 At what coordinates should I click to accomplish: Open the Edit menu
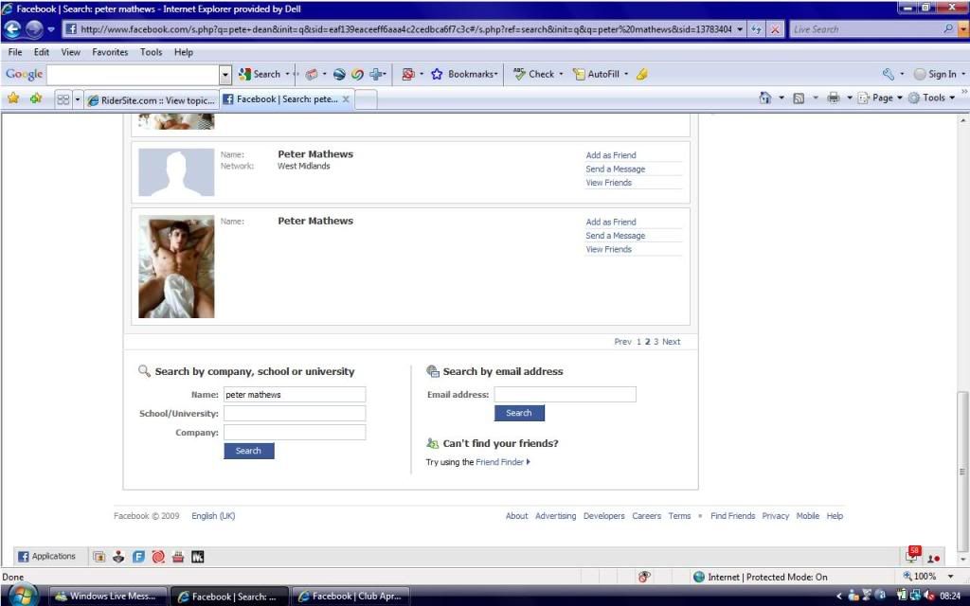click(x=42, y=52)
